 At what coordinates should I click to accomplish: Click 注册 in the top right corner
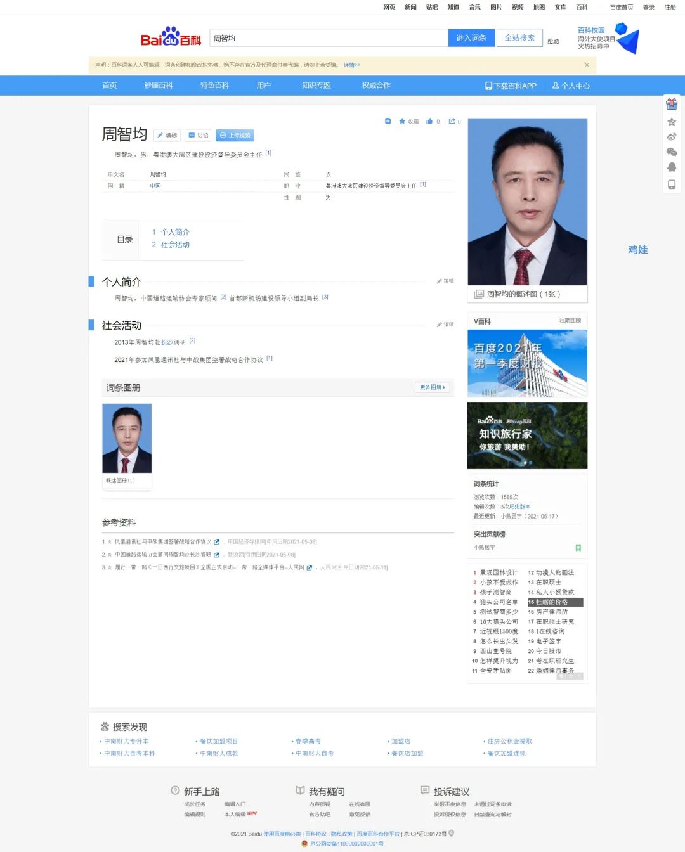(670, 8)
